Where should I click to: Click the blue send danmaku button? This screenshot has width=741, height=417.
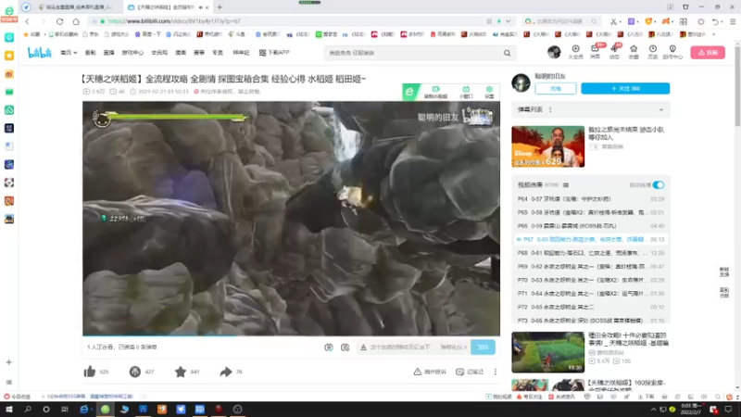pos(483,347)
